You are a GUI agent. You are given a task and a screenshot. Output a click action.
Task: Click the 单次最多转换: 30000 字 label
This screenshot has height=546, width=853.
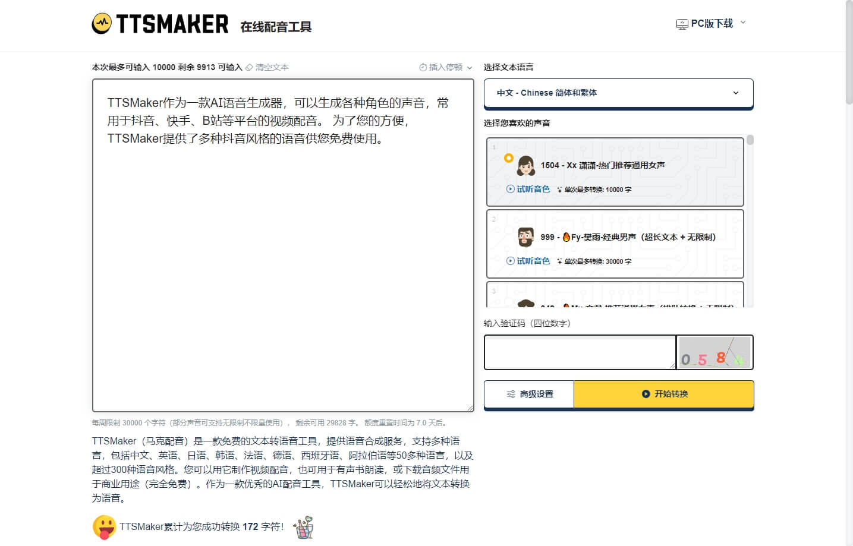(597, 261)
